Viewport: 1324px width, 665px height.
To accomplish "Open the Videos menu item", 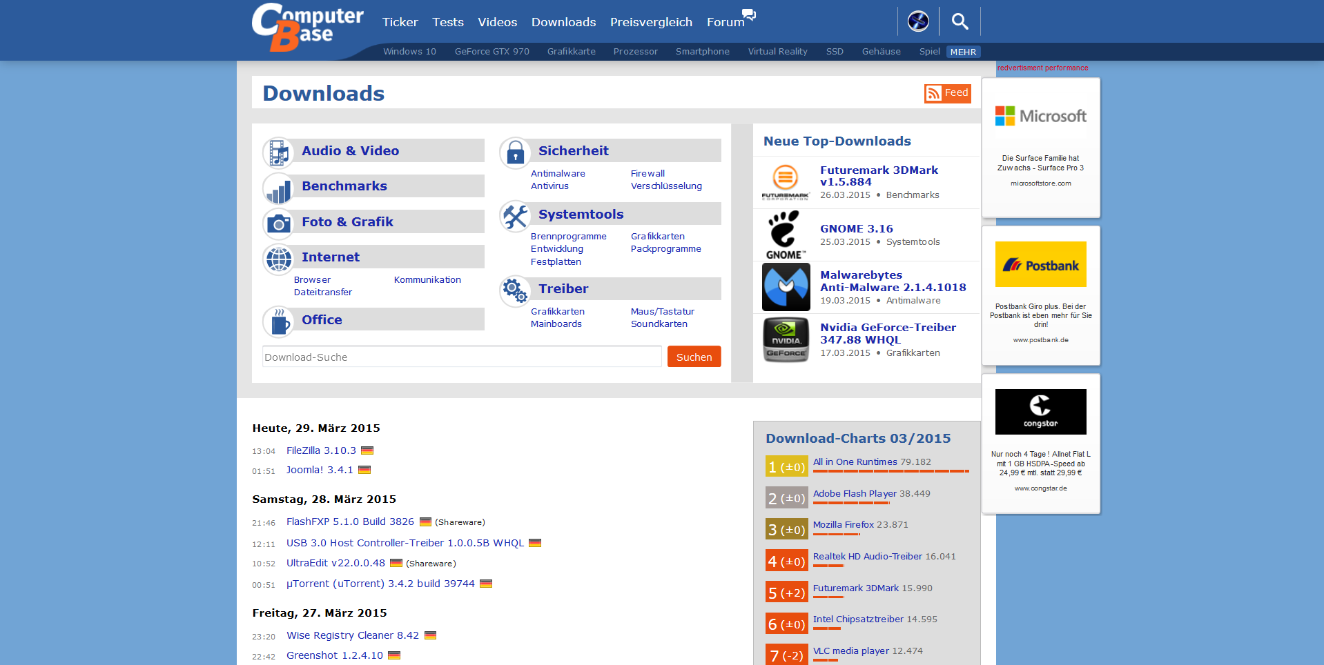I will [x=498, y=22].
